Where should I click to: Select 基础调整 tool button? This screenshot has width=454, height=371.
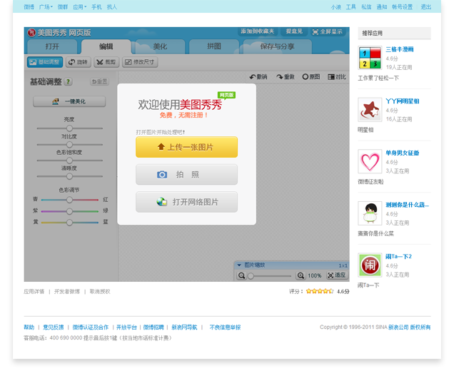pyautogui.click(x=45, y=62)
